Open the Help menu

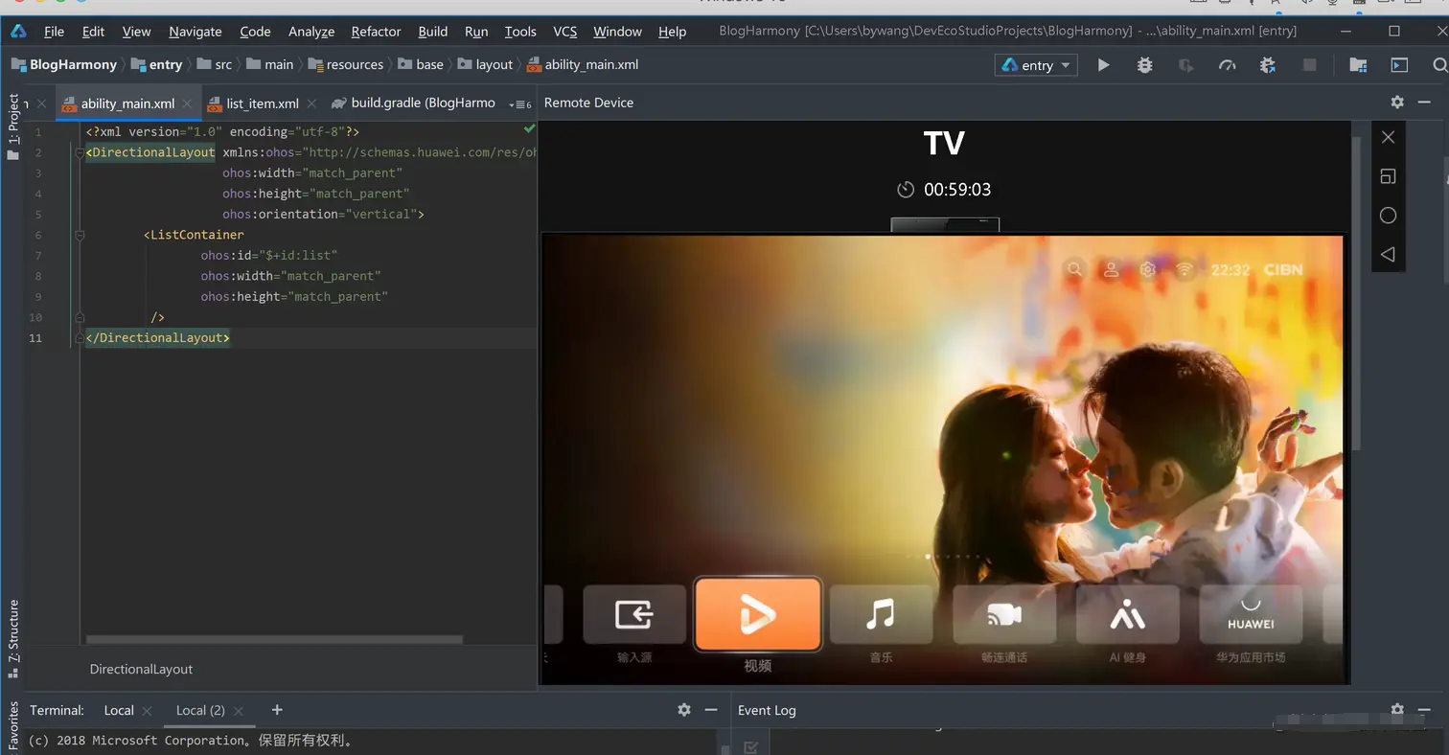coord(672,32)
